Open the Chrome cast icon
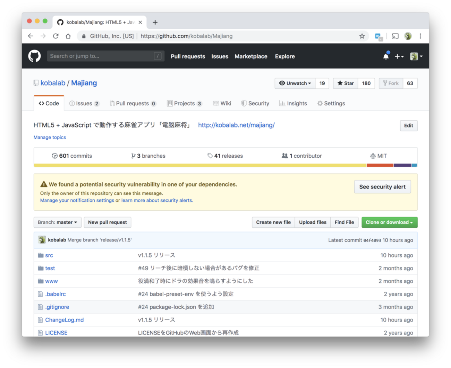The height and width of the screenshot is (368, 451). coord(395,36)
